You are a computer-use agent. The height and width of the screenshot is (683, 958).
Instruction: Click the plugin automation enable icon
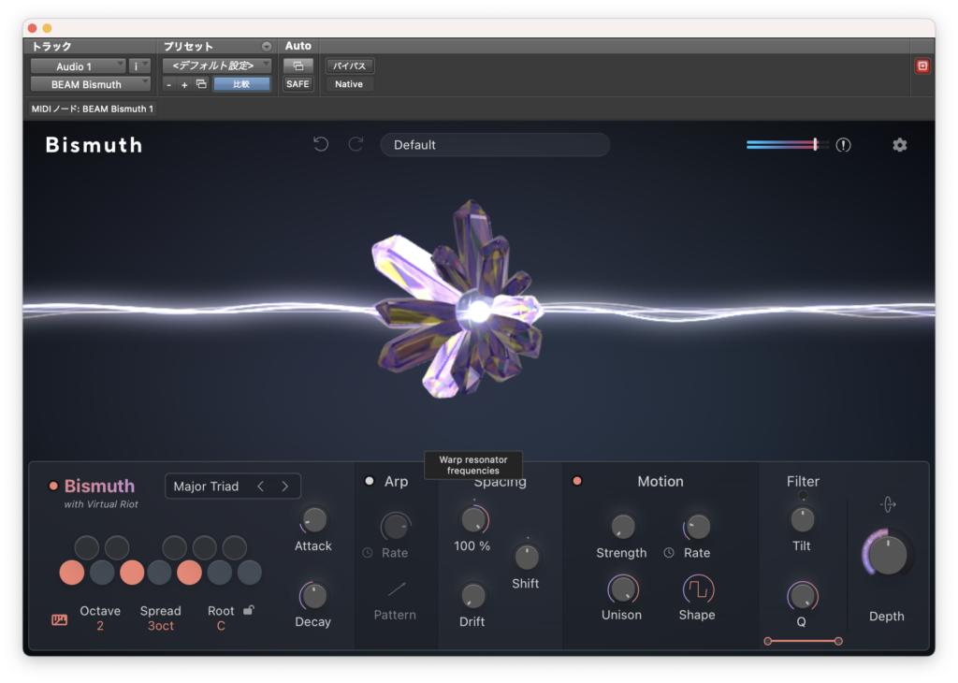point(298,65)
